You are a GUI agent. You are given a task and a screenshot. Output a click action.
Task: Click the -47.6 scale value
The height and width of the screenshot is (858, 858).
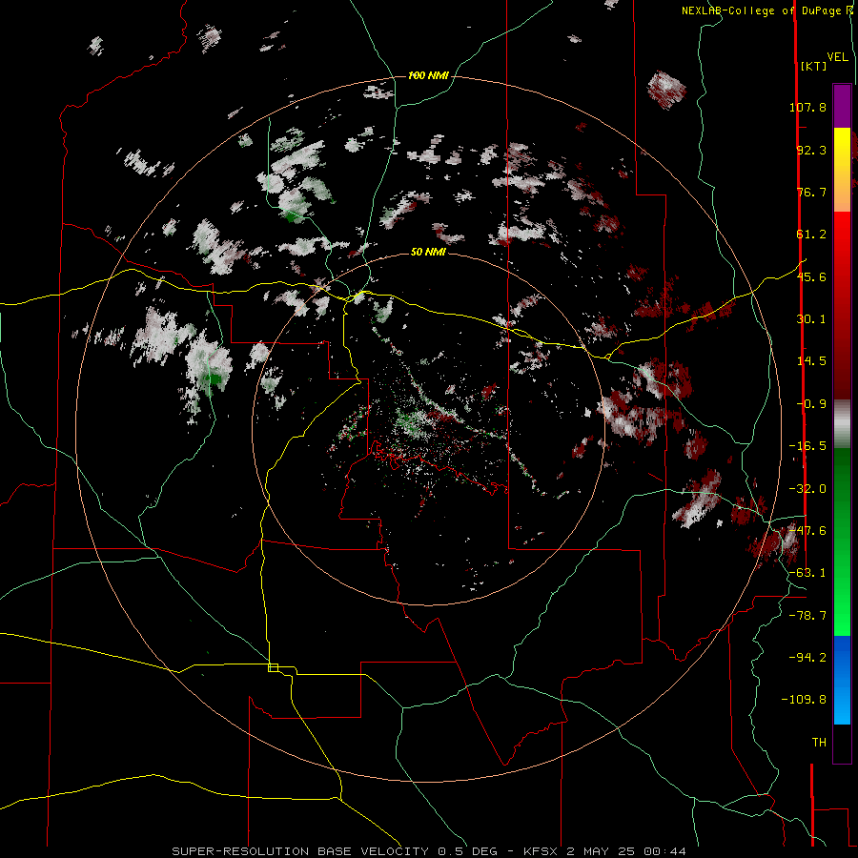(807, 531)
